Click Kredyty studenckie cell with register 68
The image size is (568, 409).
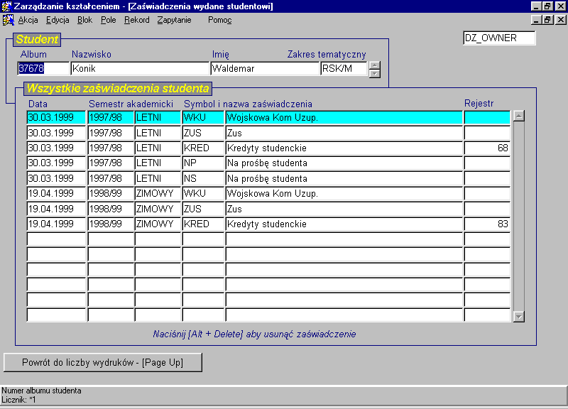coord(344,148)
